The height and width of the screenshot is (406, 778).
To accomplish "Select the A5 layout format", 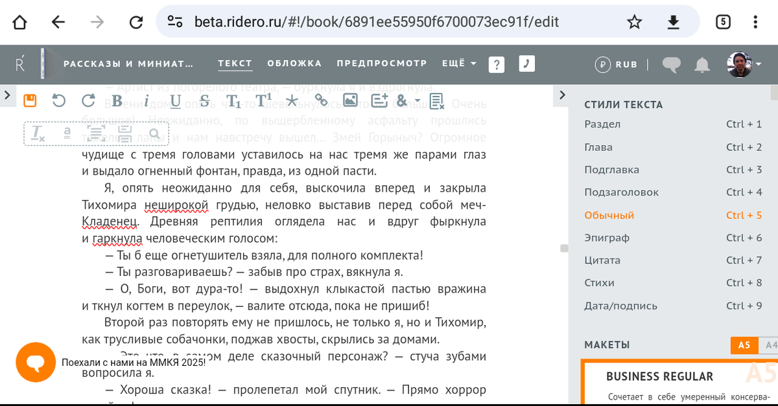I will (744, 345).
